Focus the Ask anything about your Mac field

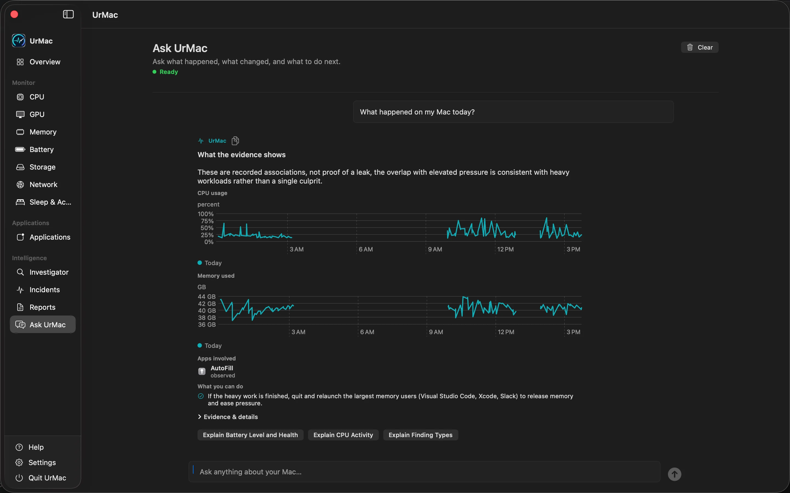[x=424, y=471]
